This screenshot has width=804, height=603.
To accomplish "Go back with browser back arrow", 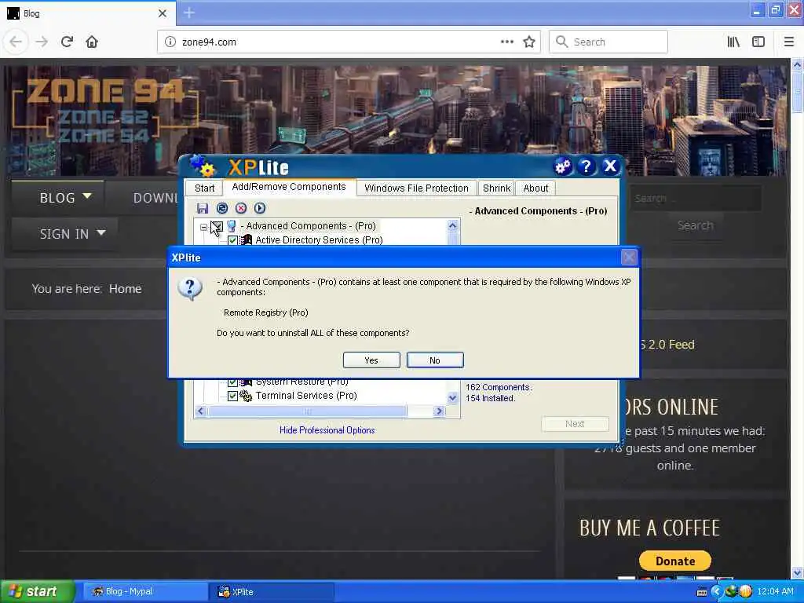I will 16,42.
